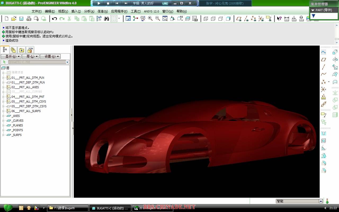Open the What's This help pointer

(x=279, y=19)
